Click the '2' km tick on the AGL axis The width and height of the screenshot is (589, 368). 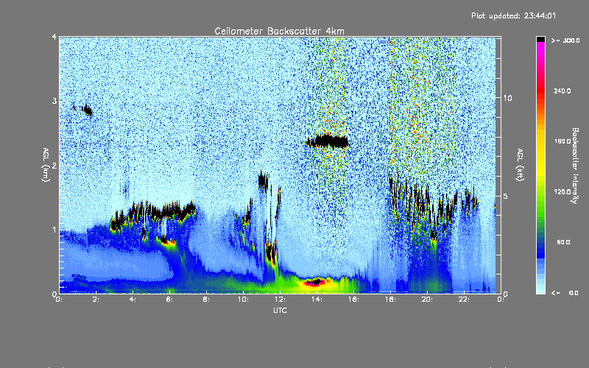tap(54, 165)
